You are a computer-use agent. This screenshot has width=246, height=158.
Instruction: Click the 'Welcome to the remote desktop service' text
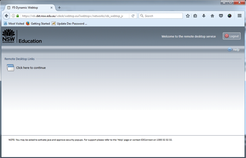point(189,37)
